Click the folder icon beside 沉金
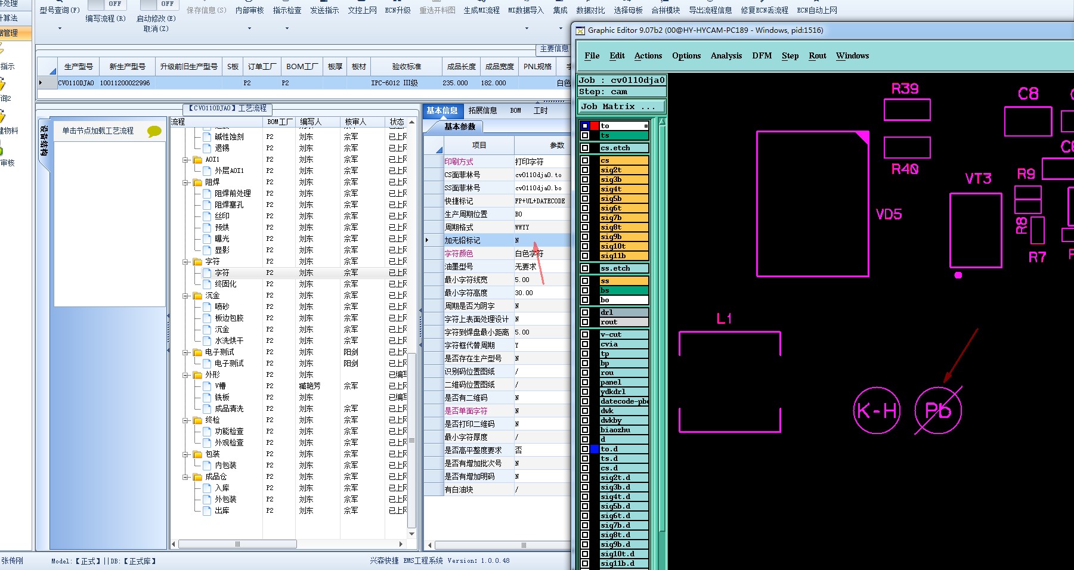Screen dimensions: 1074x570 198,295
